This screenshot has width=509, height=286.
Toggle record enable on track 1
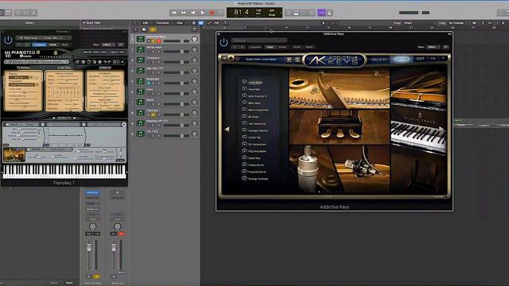tap(159, 41)
